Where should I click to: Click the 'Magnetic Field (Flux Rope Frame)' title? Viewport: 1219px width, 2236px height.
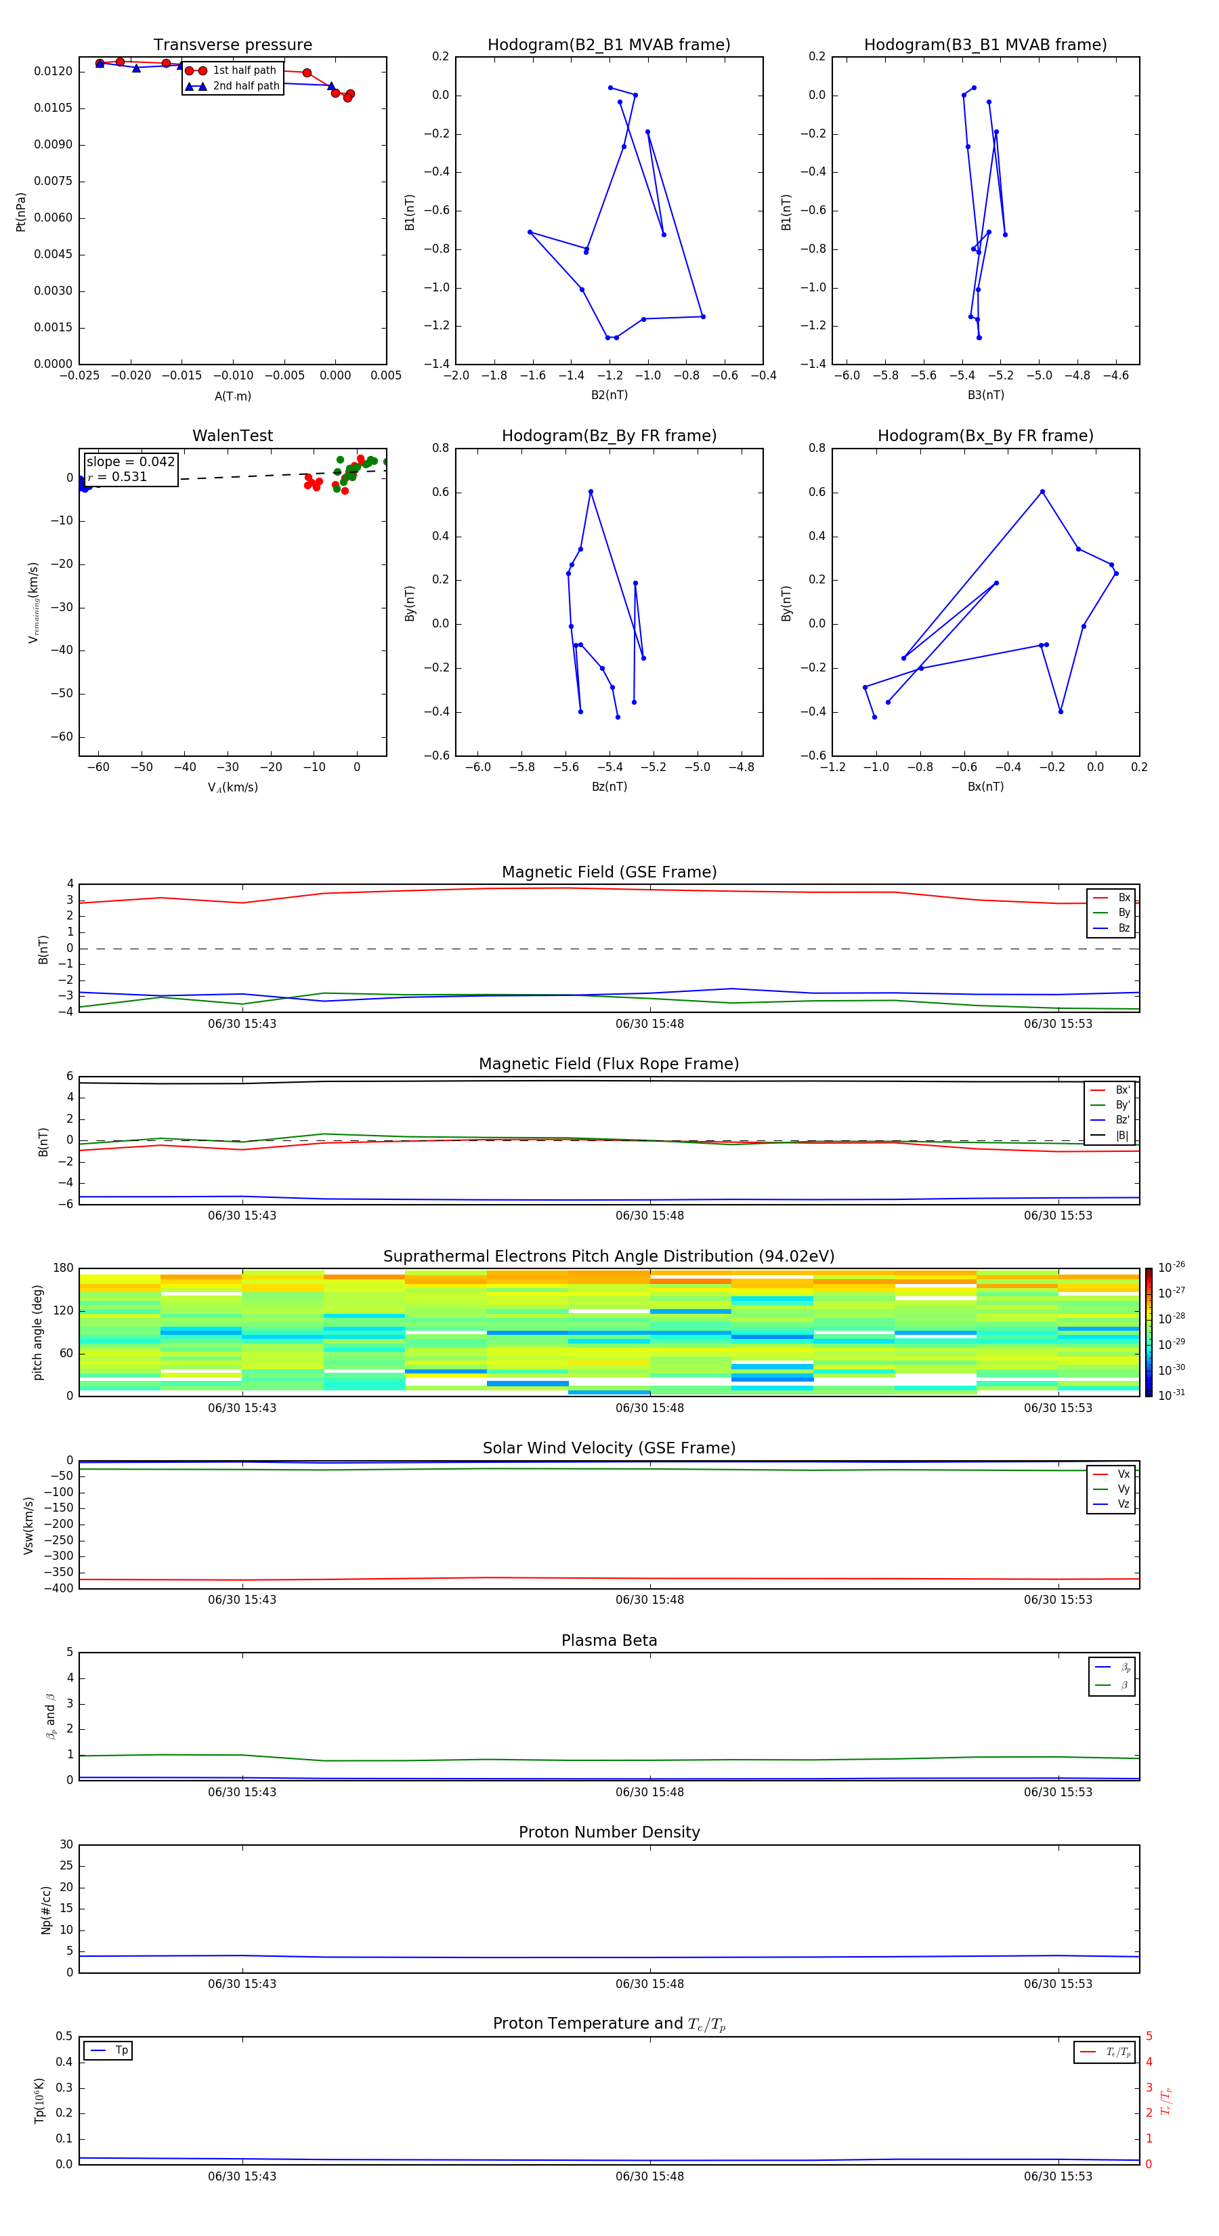(609, 1064)
